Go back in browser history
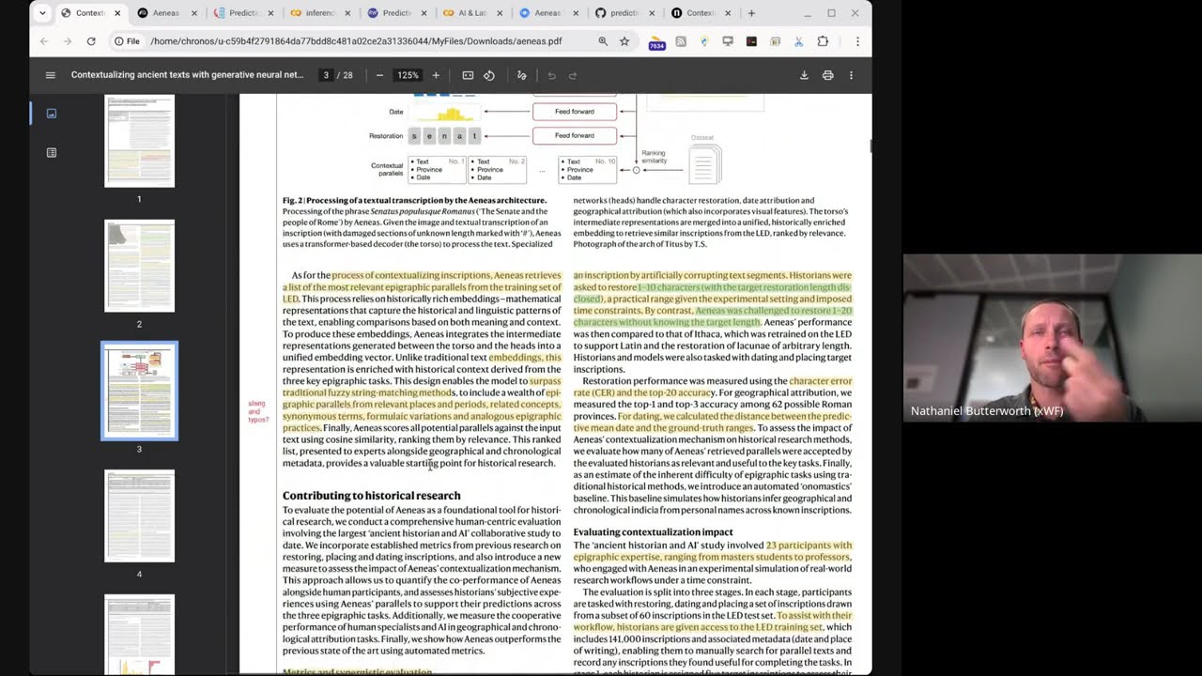The height and width of the screenshot is (676, 1202). point(44,41)
